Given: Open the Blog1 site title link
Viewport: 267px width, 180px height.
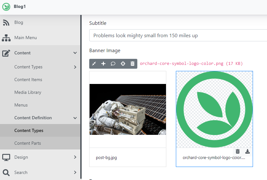Looking at the screenshot, I should (19, 7).
